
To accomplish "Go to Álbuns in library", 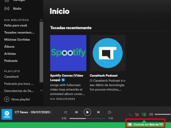I will (9, 47).
